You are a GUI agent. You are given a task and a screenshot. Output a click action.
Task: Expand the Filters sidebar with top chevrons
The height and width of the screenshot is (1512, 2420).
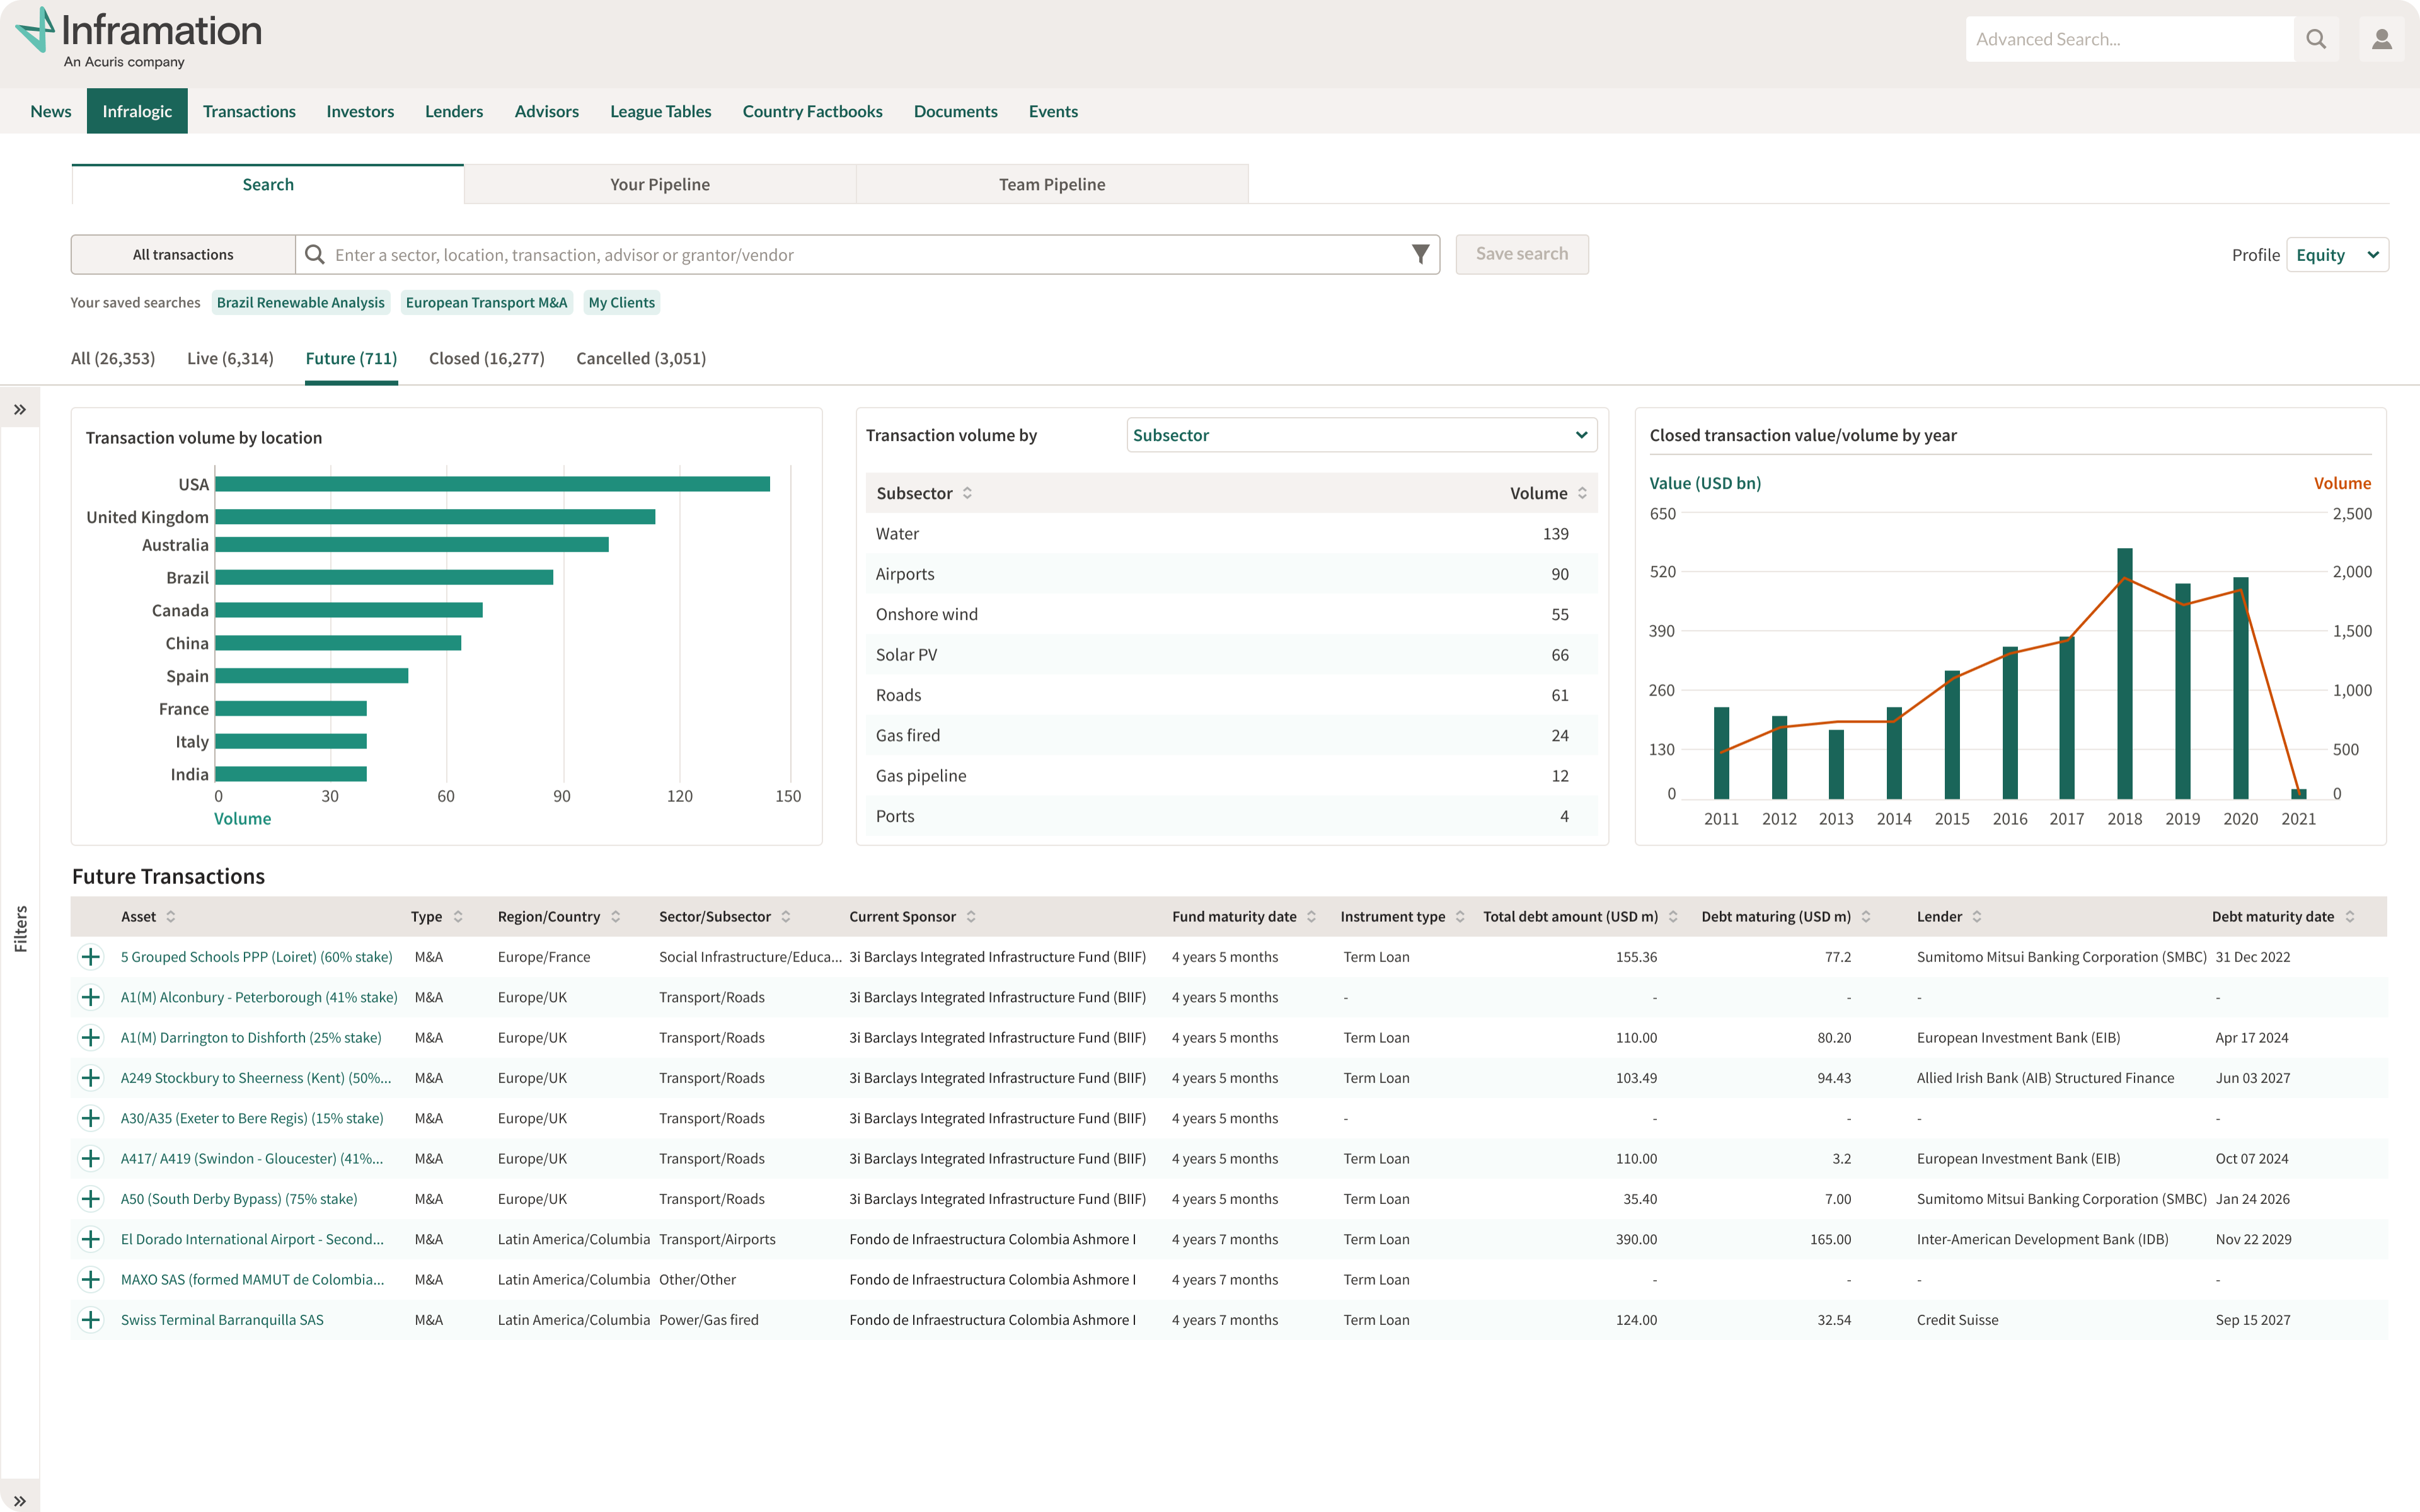click(19, 409)
